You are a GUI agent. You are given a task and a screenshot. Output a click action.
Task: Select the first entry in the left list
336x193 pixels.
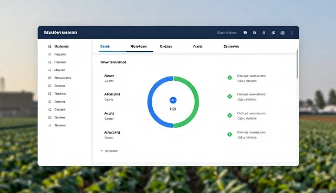109,78
